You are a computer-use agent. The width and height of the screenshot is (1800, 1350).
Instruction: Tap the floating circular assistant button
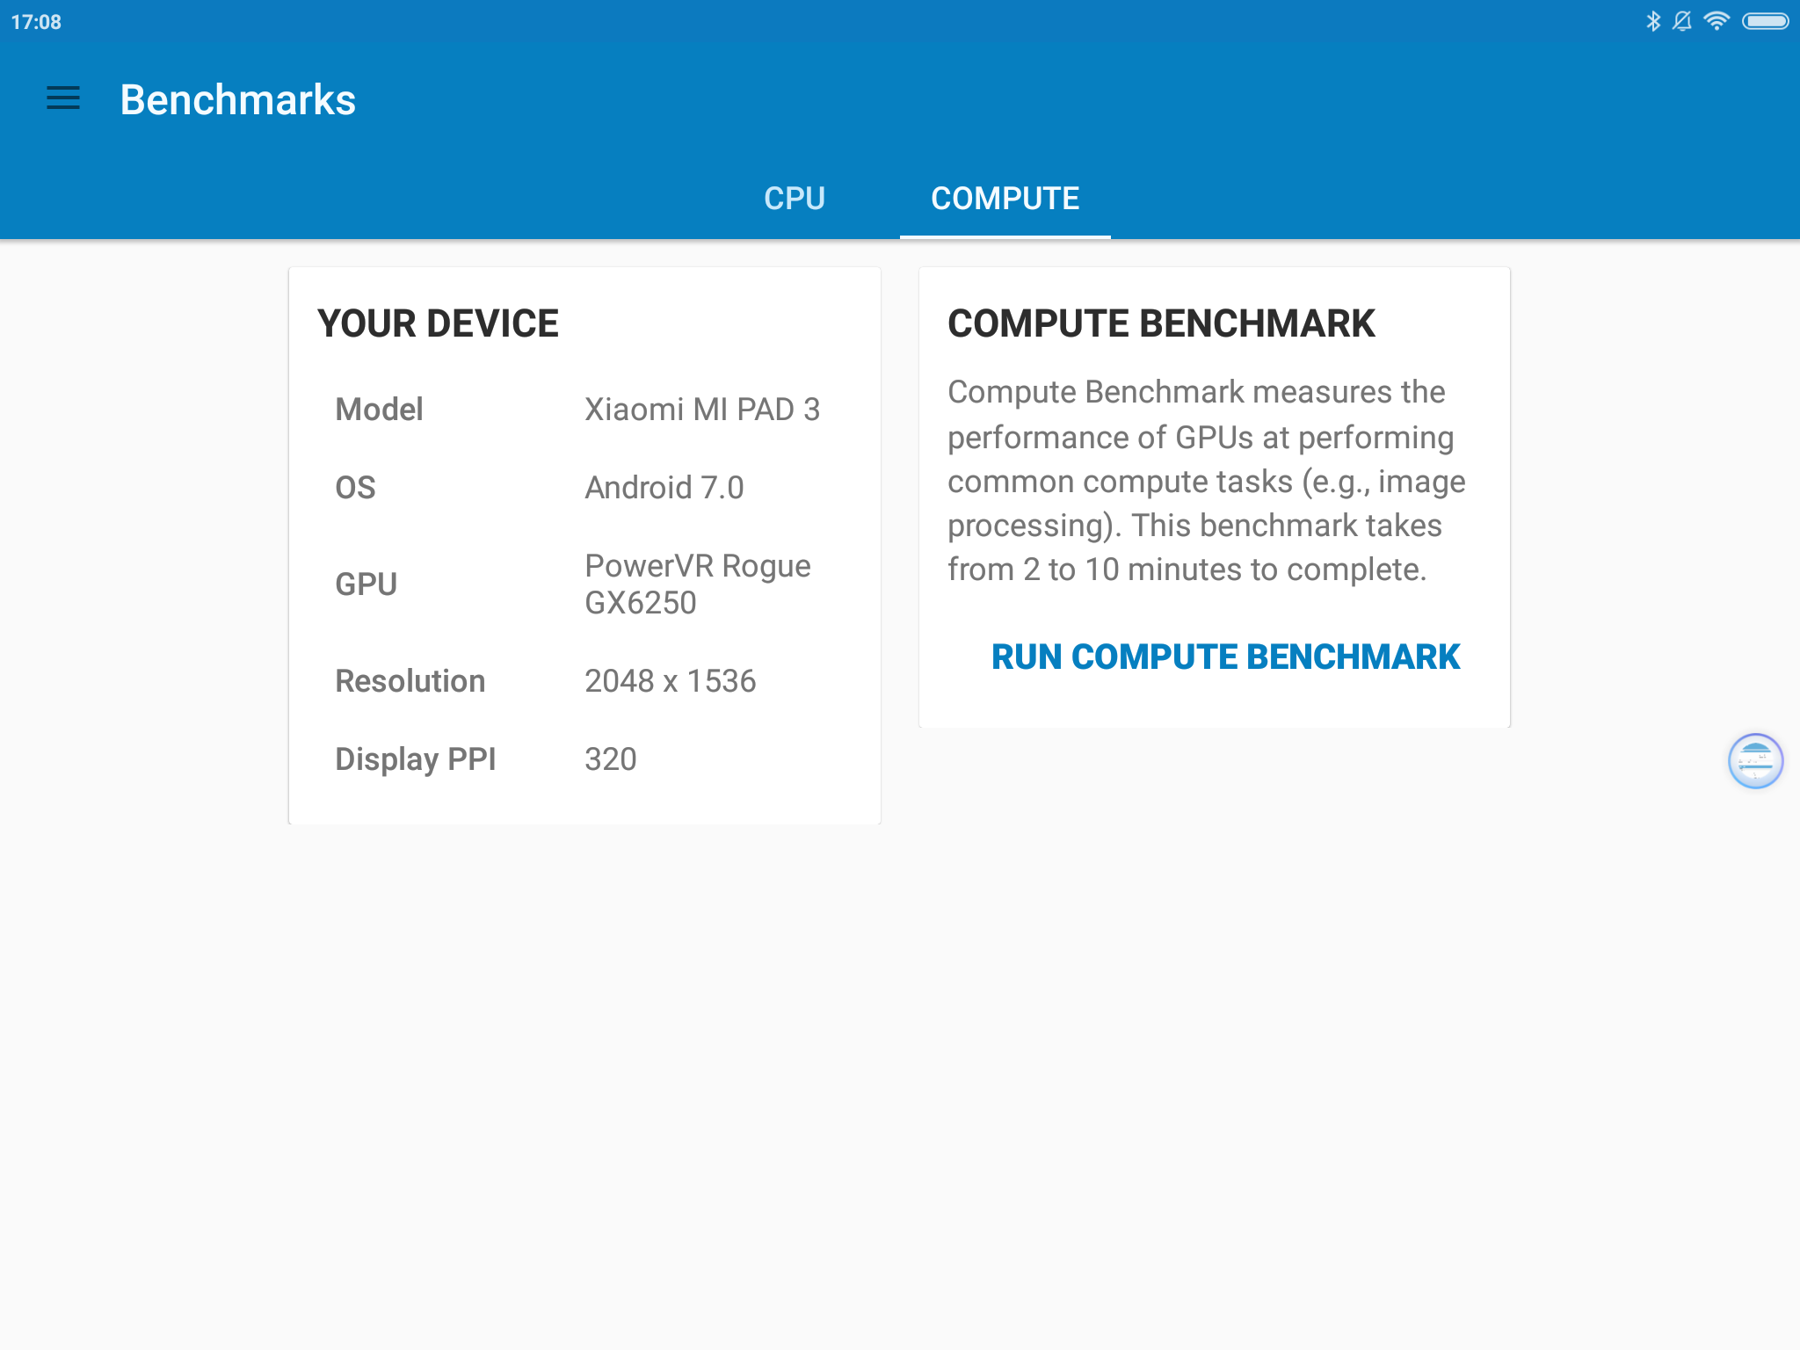pyautogui.click(x=1755, y=761)
